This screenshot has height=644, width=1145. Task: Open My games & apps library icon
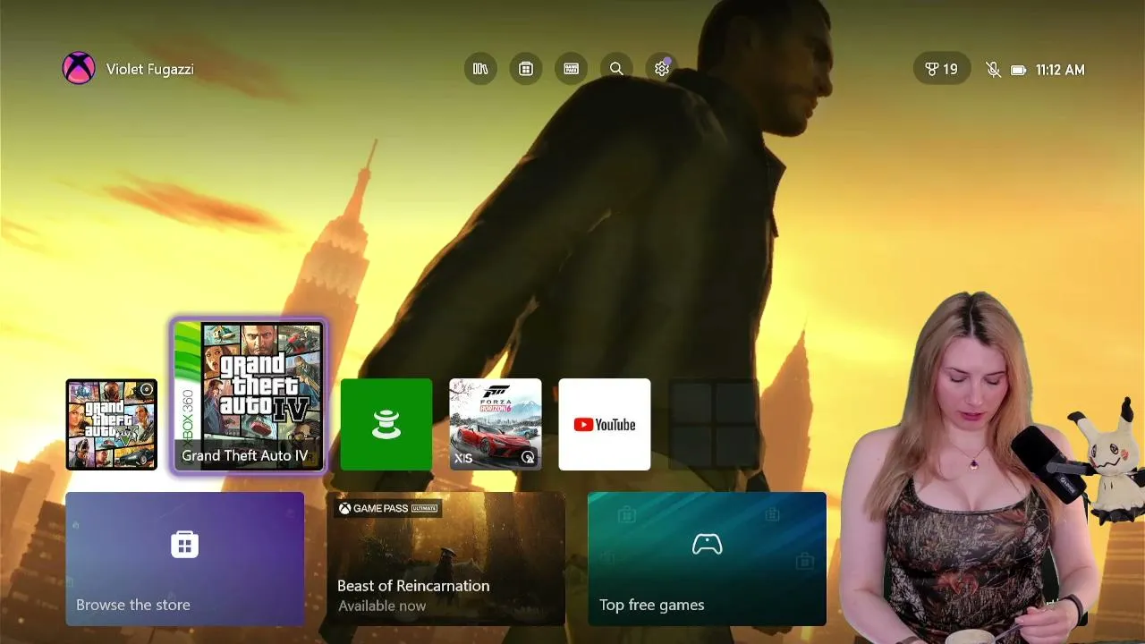[x=480, y=69]
